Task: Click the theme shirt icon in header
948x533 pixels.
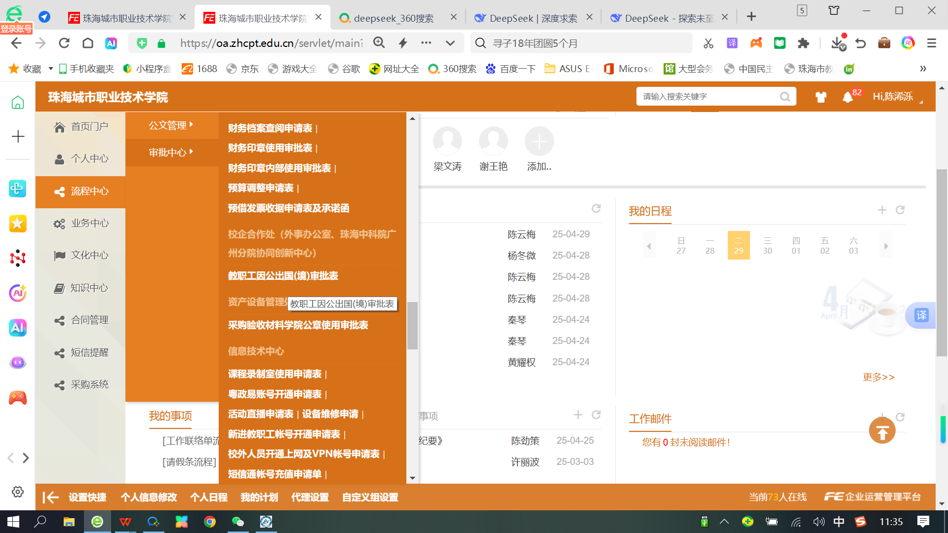Action: click(x=821, y=97)
